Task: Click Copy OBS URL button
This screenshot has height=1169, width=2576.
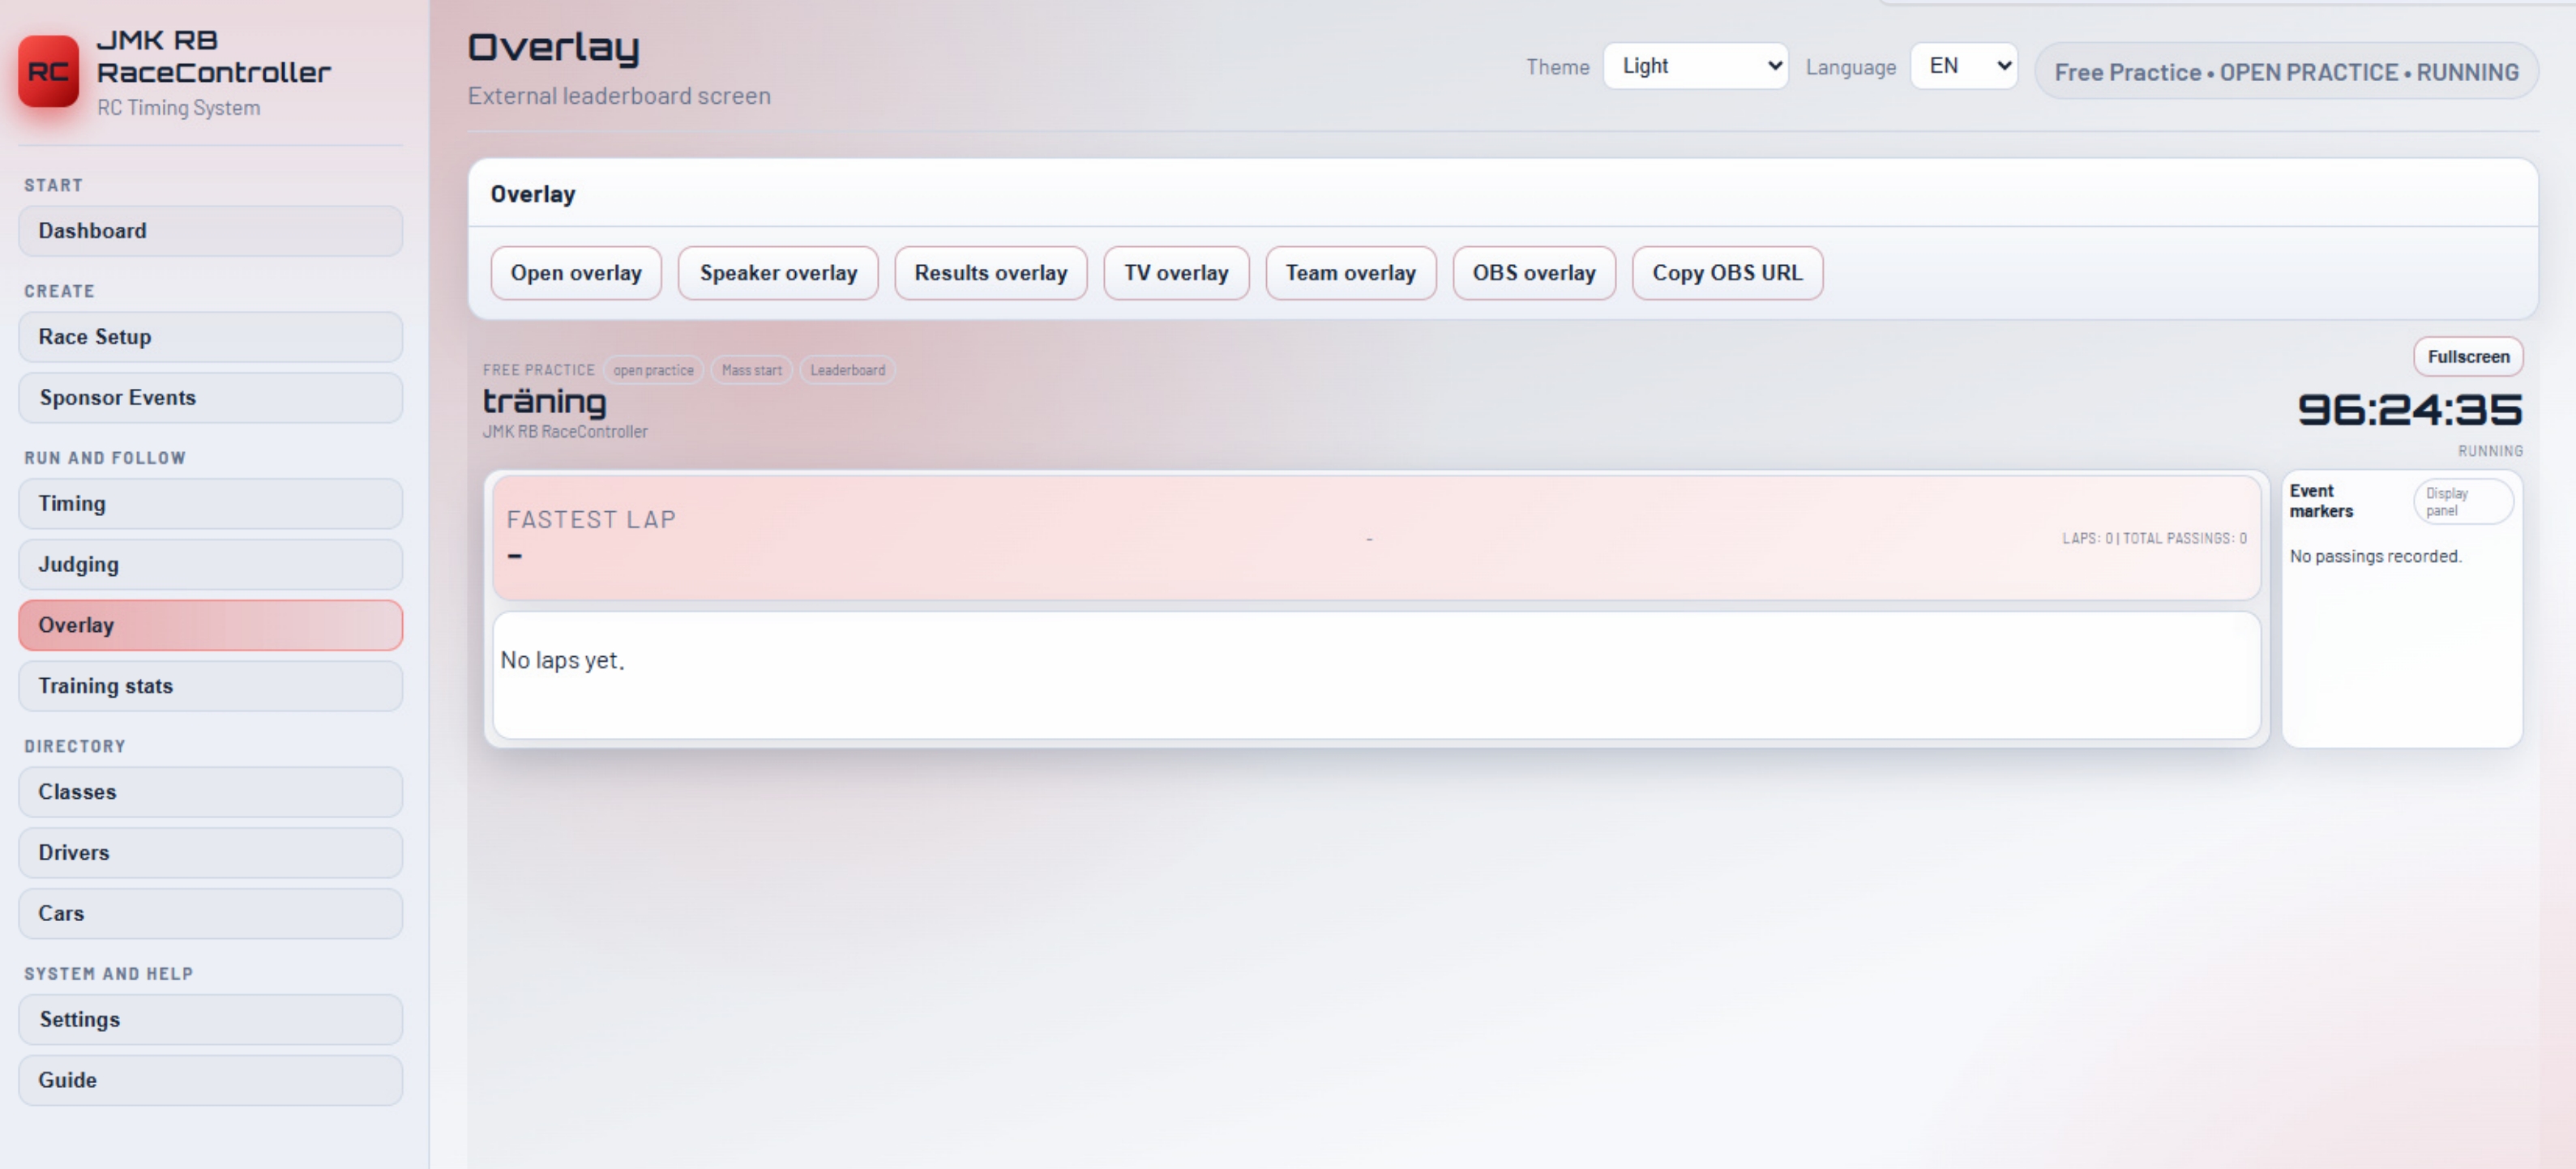Action: click(1727, 273)
